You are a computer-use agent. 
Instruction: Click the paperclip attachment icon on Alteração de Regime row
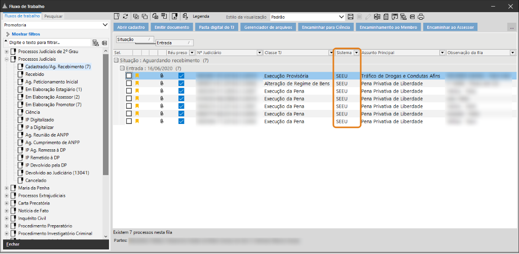(x=162, y=83)
